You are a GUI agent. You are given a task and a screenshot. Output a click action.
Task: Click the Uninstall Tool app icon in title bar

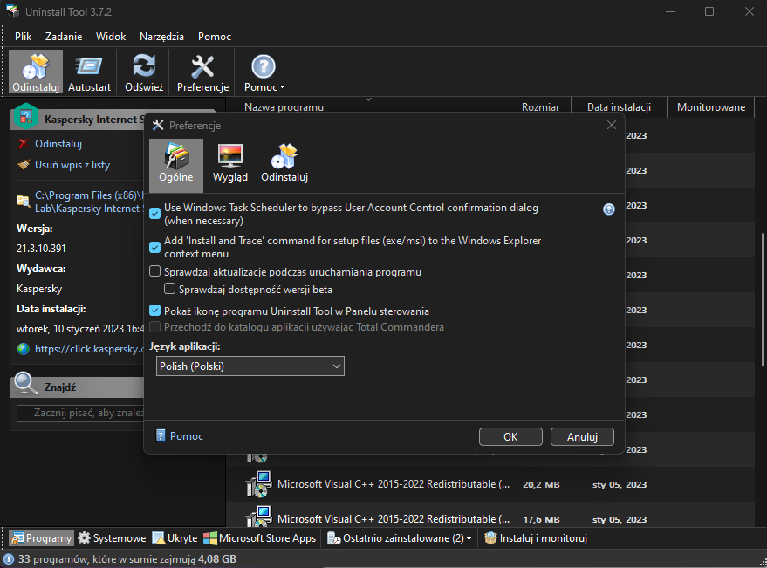(12, 11)
